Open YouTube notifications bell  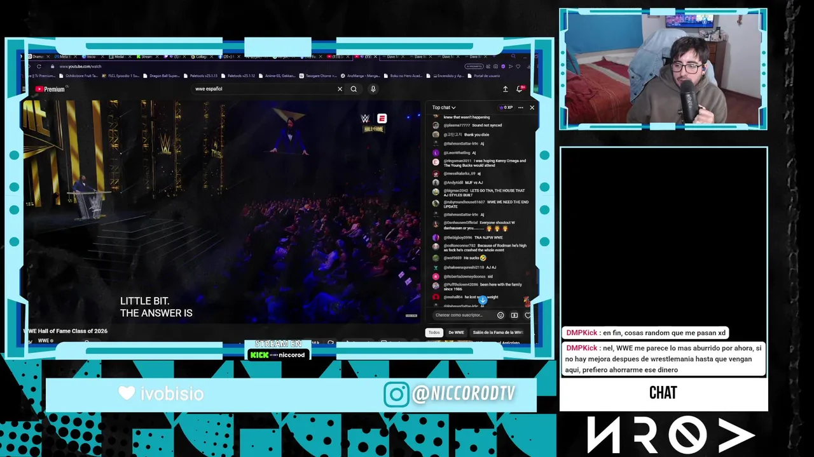click(x=520, y=89)
